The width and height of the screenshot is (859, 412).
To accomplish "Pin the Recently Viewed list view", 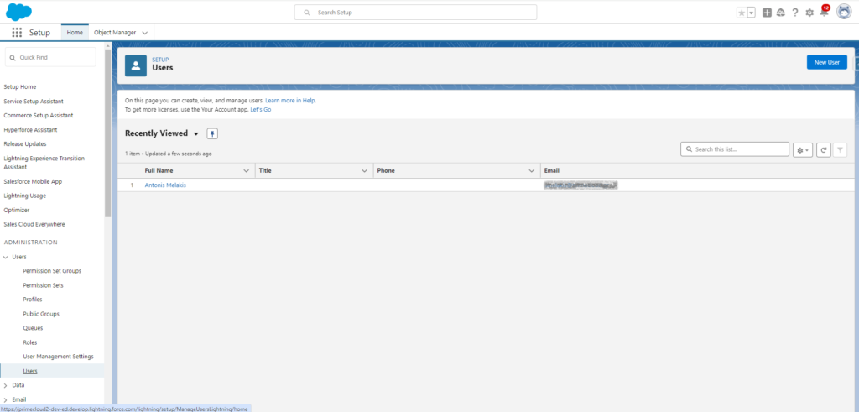I will [212, 133].
